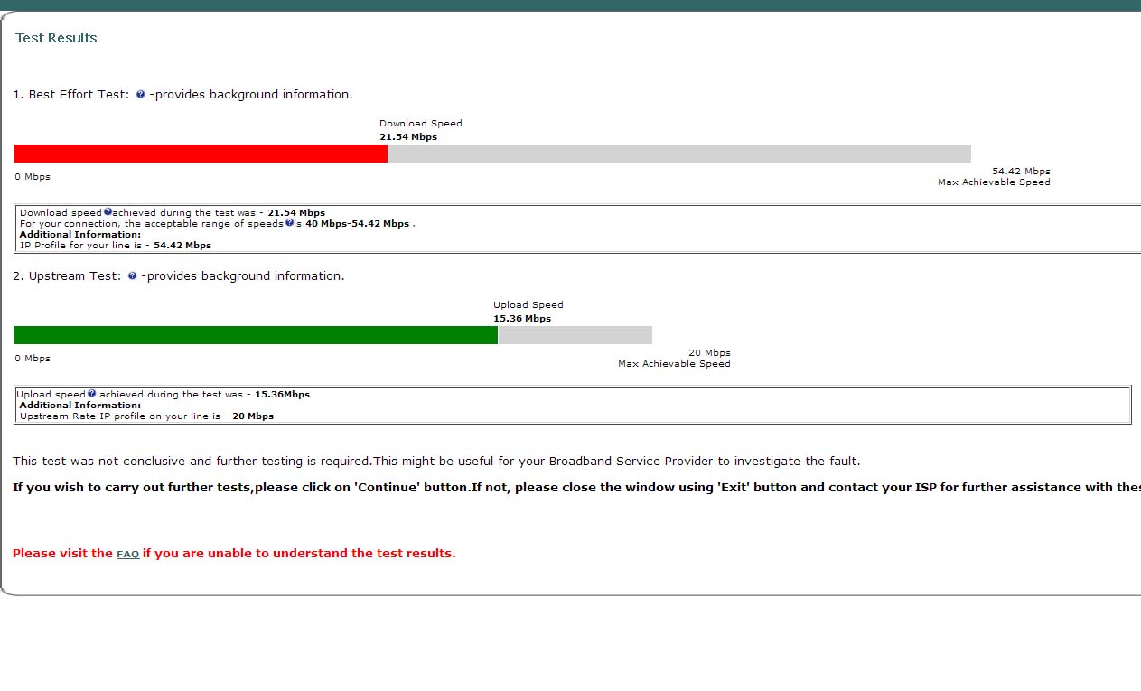Click the '21.54 Mbps' label above download bar

point(408,137)
